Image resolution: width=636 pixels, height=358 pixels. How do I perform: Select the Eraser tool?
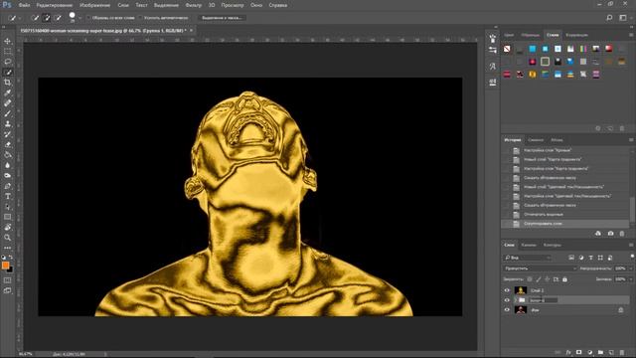pyautogui.click(x=8, y=144)
